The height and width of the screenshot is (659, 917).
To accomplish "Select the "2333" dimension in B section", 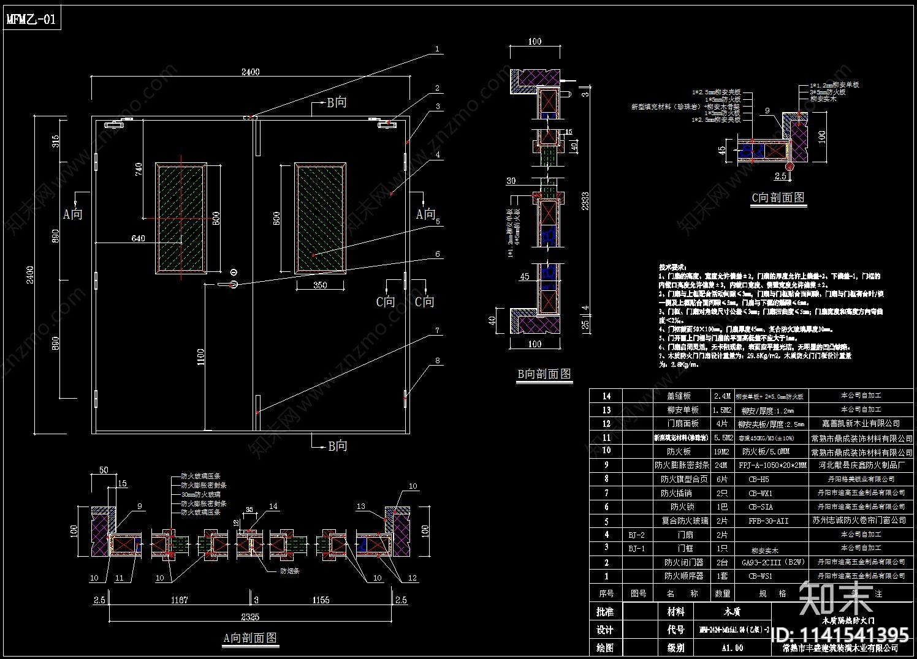I will click(x=585, y=202).
